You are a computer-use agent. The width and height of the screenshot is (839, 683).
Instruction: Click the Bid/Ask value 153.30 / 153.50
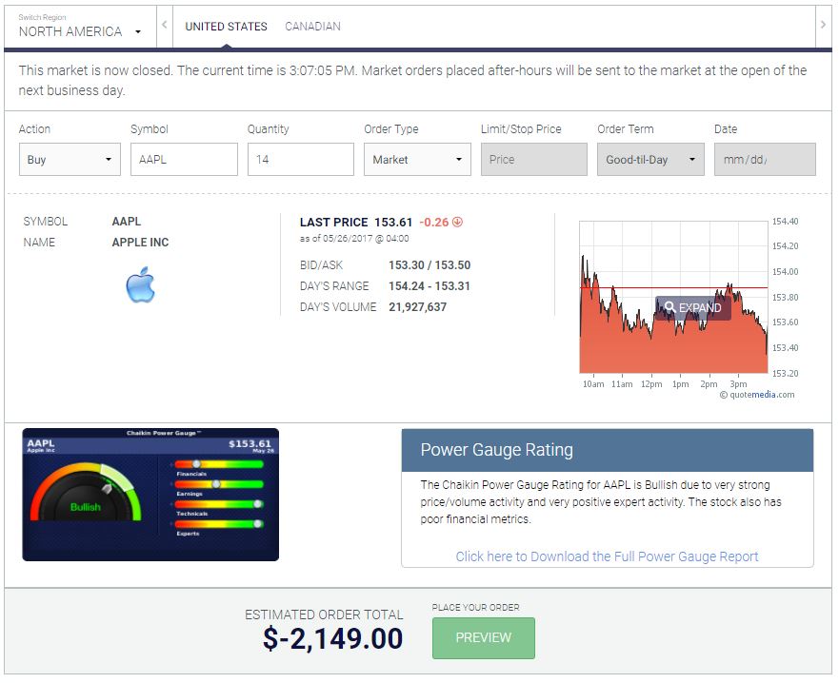click(429, 265)
